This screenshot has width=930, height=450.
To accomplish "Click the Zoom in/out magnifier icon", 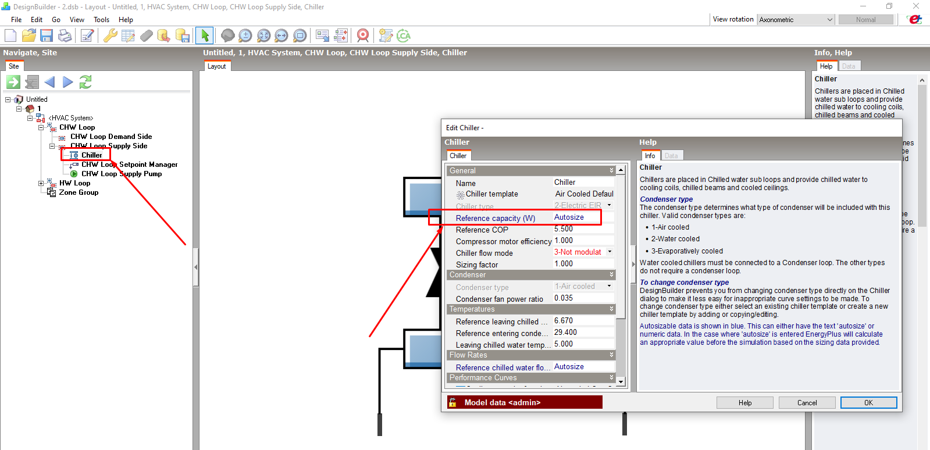I will coord(245,35).
